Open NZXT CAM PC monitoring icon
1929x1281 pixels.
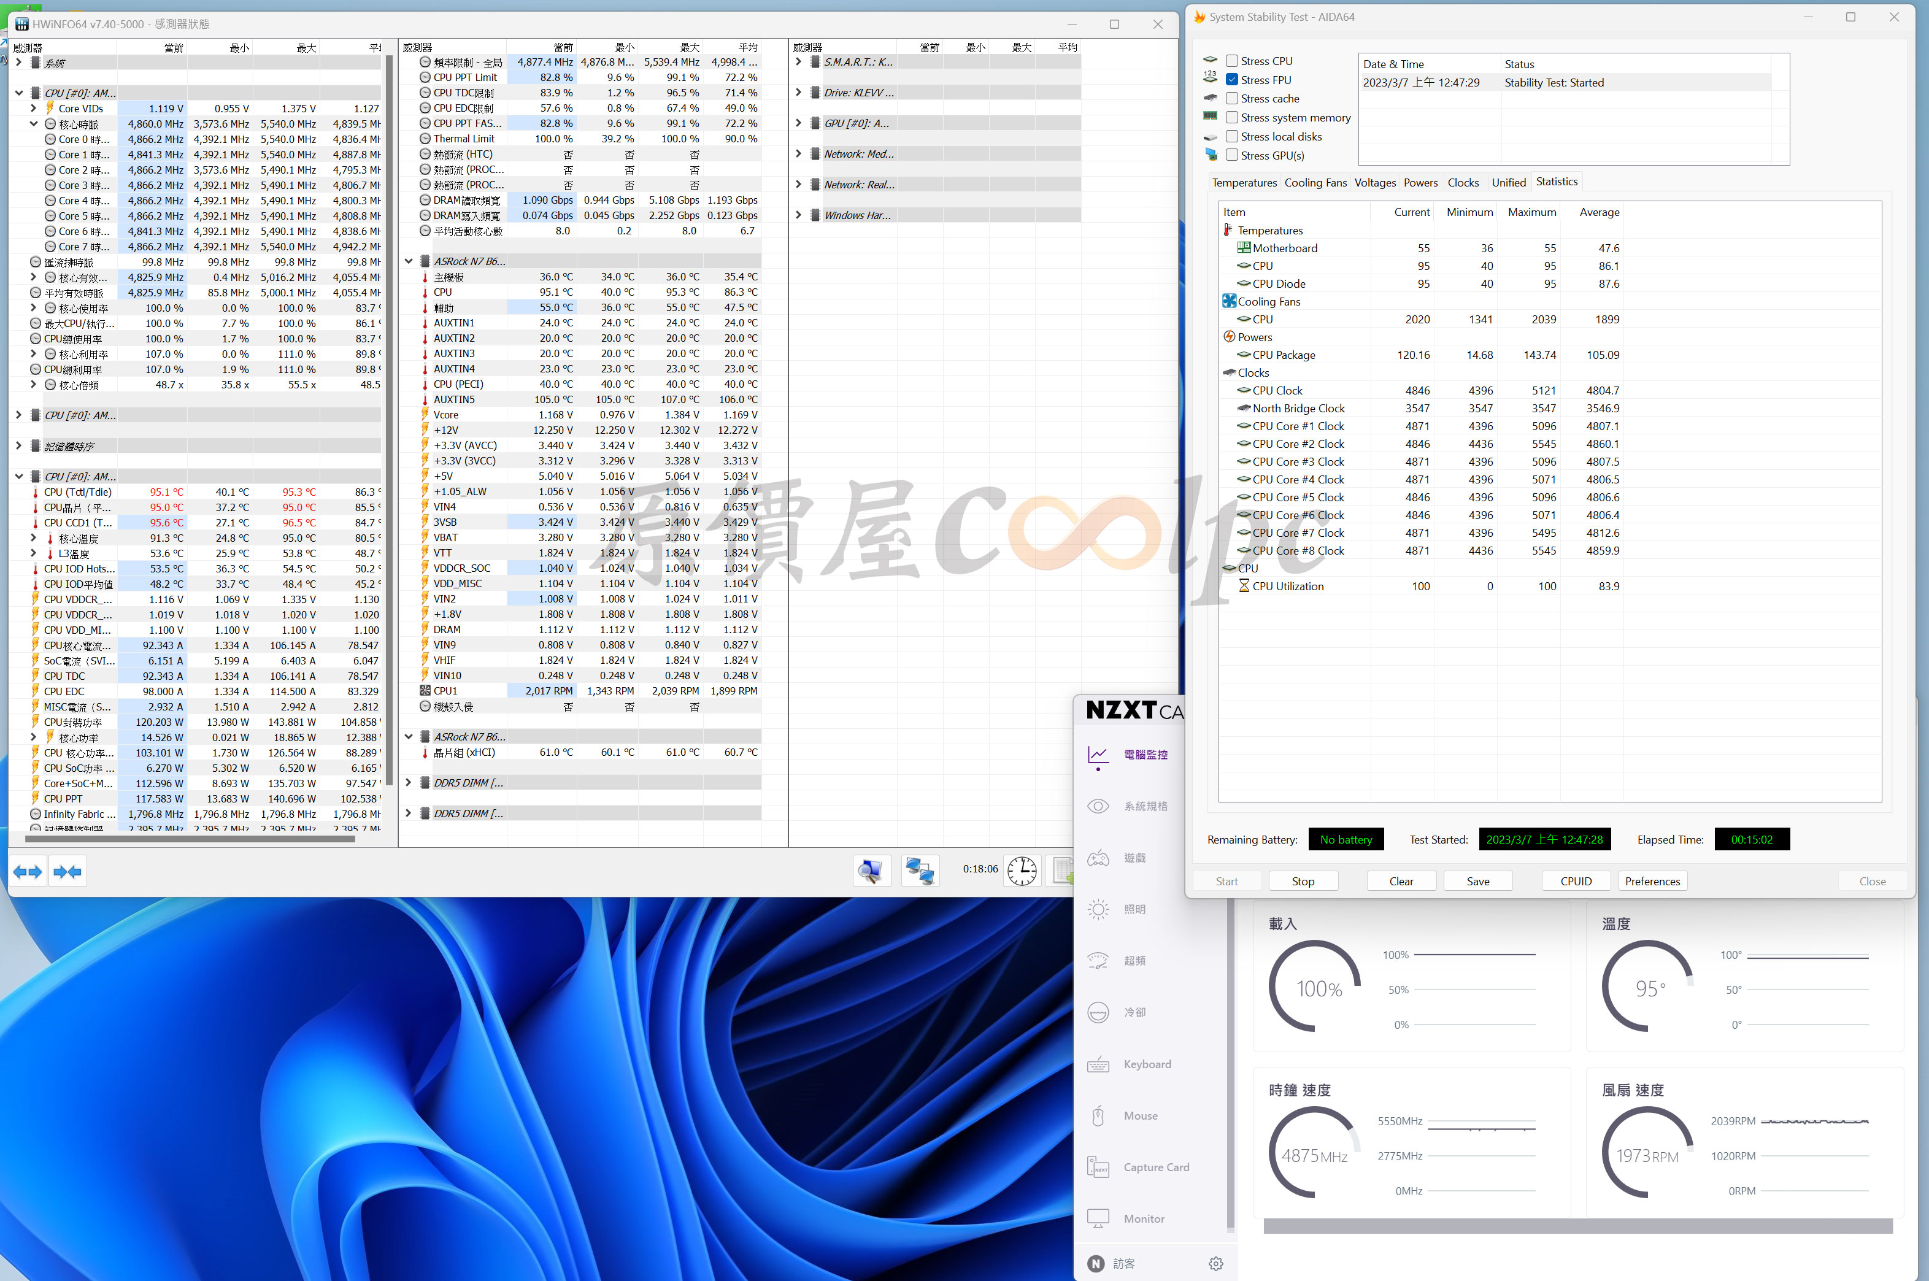point(1098,755)
